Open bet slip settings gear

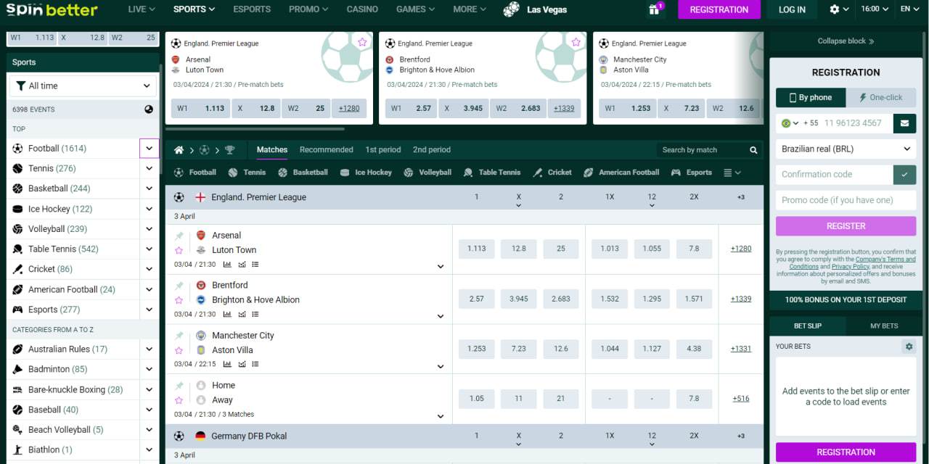click(x=909, y=347)
